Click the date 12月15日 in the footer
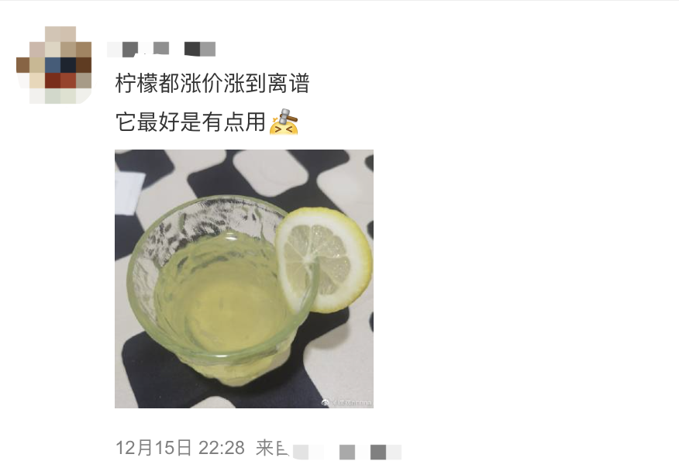 (x=153, y=448)
